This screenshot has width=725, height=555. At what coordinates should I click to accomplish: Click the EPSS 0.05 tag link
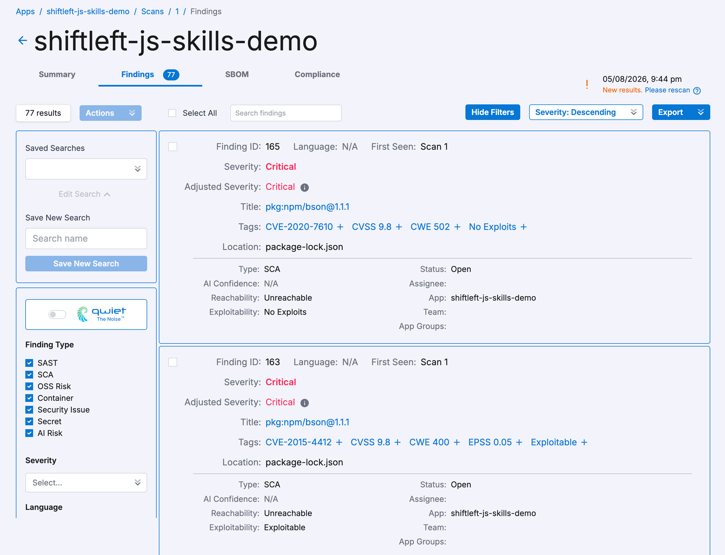(490, 442)
